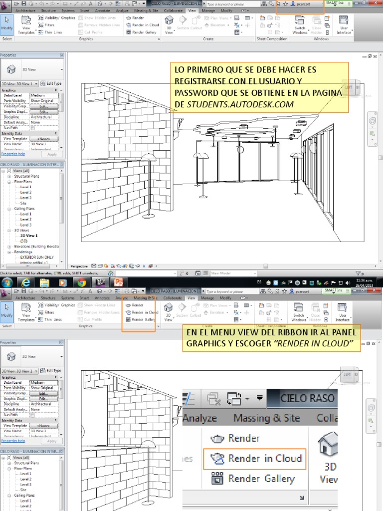Expand Structural Plans in top project browser
Image resolution: width=383 pixels, height=511 pixels.
coord(9,176)
